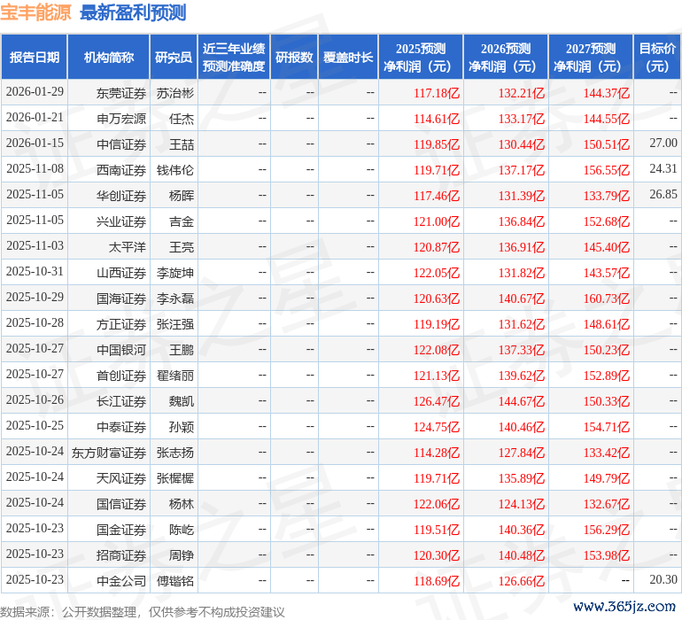Select the 报告日期 column header
682x620 pixels.
click(35, 58)
